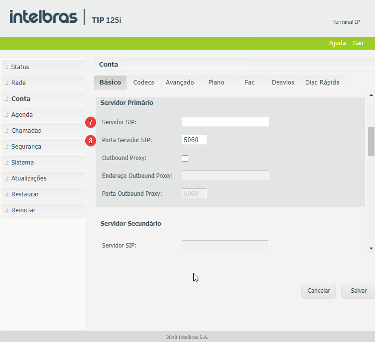Open Status in the sidebar
Image resolution: width=375 pixels, height=342 pixels.
point(43,67)
